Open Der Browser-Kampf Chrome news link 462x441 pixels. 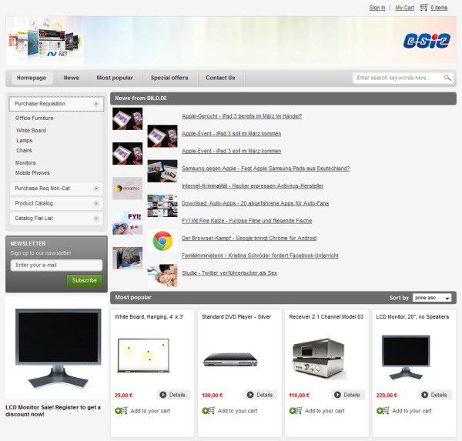coord(249,238)
